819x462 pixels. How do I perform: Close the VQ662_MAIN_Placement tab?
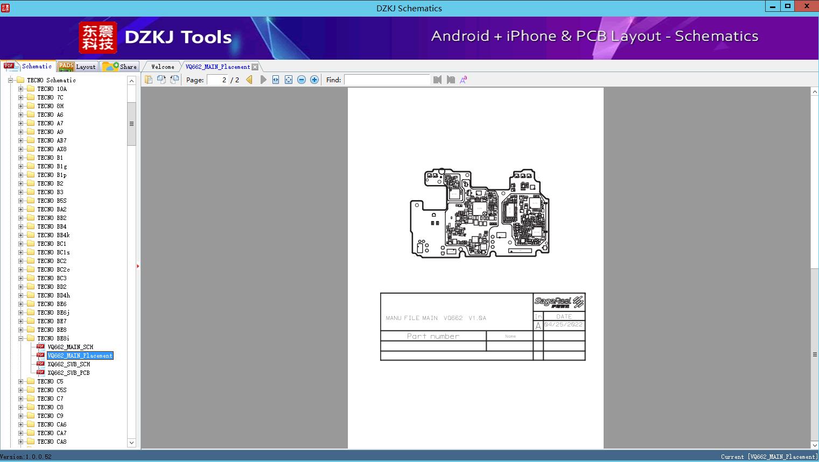click(255, 67)
